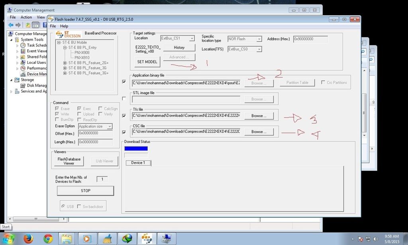Screen dimensions: 408x245
Task: Open Location ExtBus_CS1 dropdown
Action: (192, 38)
